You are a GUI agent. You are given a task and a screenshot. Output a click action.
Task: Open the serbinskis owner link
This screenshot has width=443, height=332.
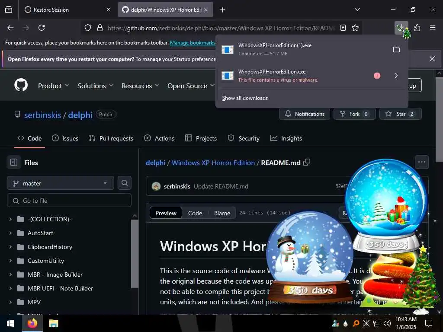pyautogui.click(x=43, y=115)
